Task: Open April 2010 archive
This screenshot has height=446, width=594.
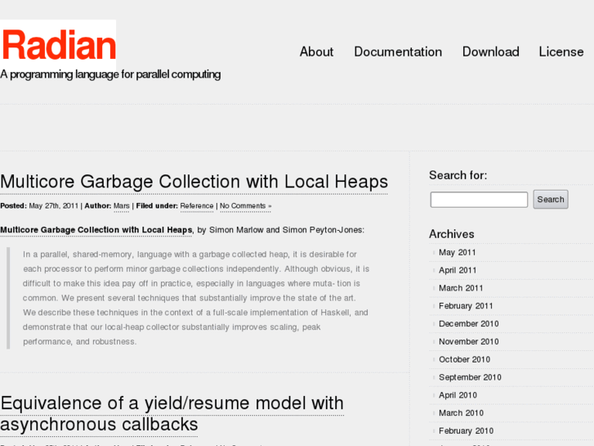Action: tap(458, 395)
